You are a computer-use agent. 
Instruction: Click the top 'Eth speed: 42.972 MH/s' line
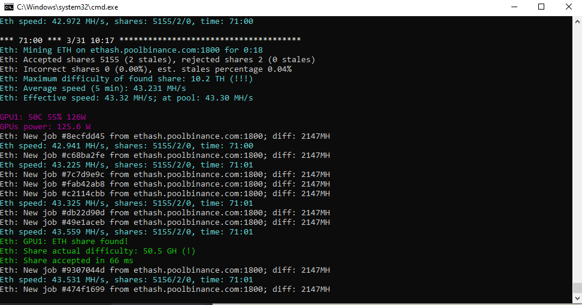tap(126, 22)
